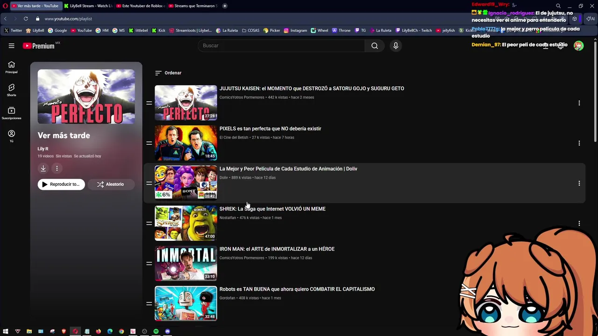Image resolution: width=598 pixels, height=336 pixels.
Task: Switch to Este Youtuber de Roblox tab
Action: [x=140, y=6]
